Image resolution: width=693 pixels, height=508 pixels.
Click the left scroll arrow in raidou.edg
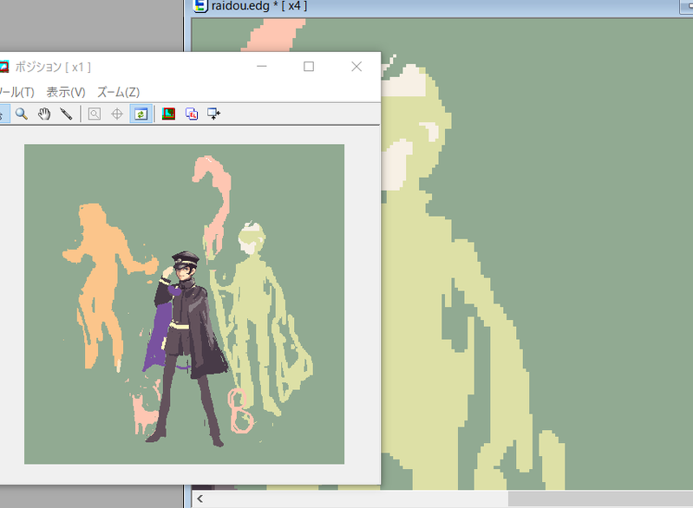(x=199, y=498)
